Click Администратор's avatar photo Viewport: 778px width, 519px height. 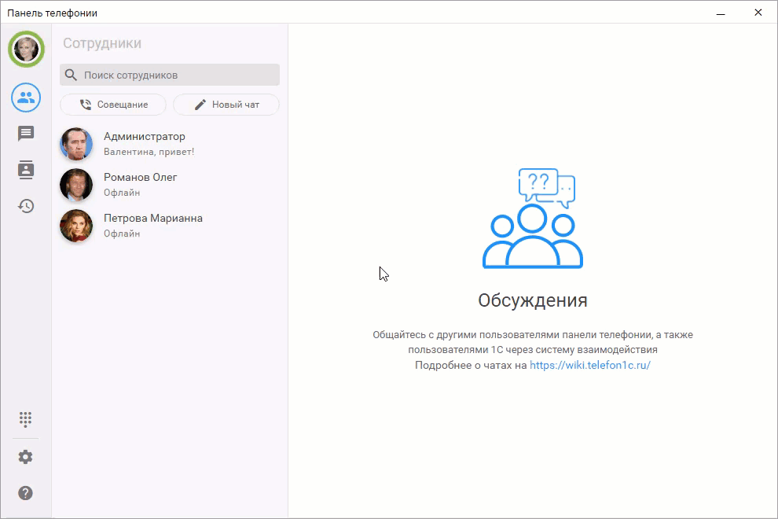tap(76, 144)
